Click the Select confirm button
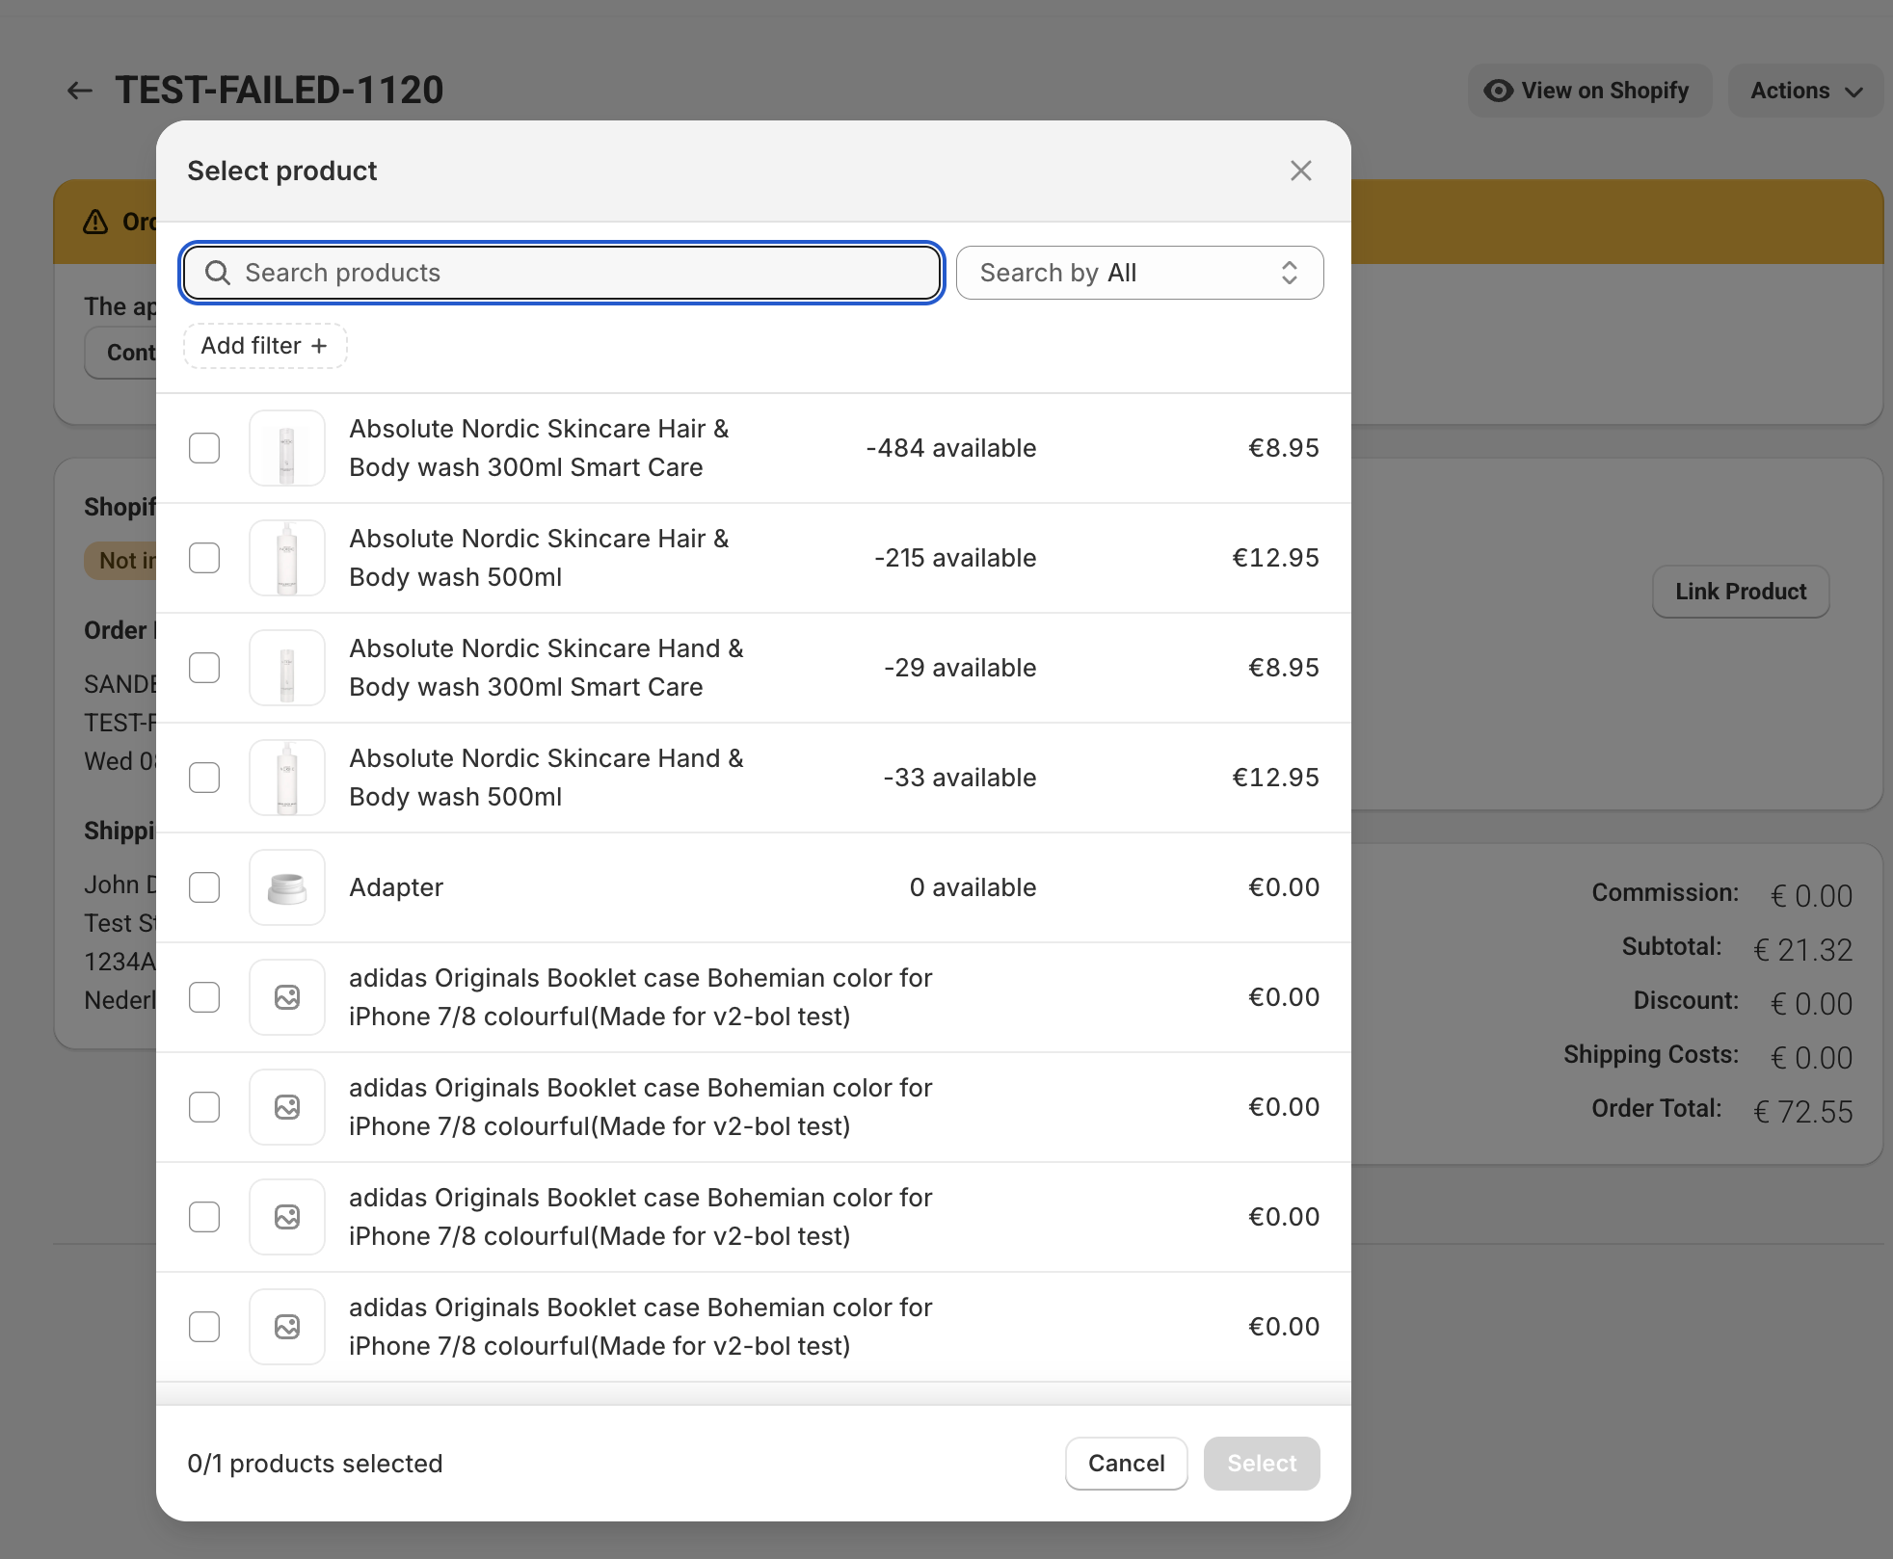Viewport: 1893px width, 1559px height. [1262, 1464]
